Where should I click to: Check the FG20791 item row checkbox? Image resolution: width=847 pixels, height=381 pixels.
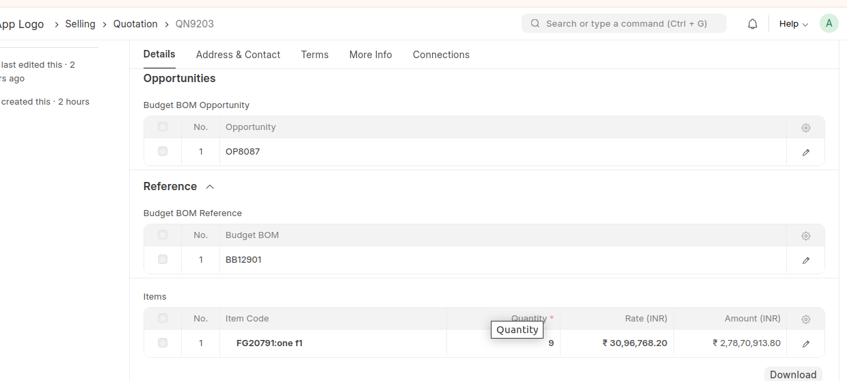click(163, 343)
